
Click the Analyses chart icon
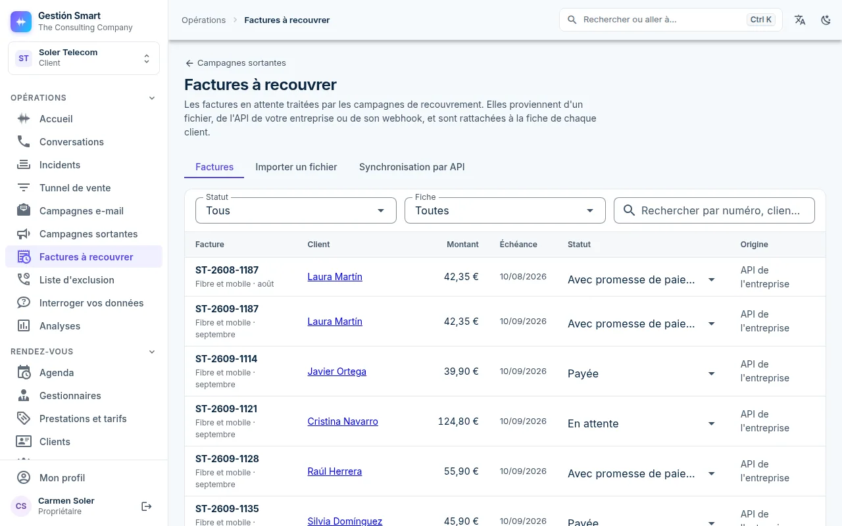(24, 326)
